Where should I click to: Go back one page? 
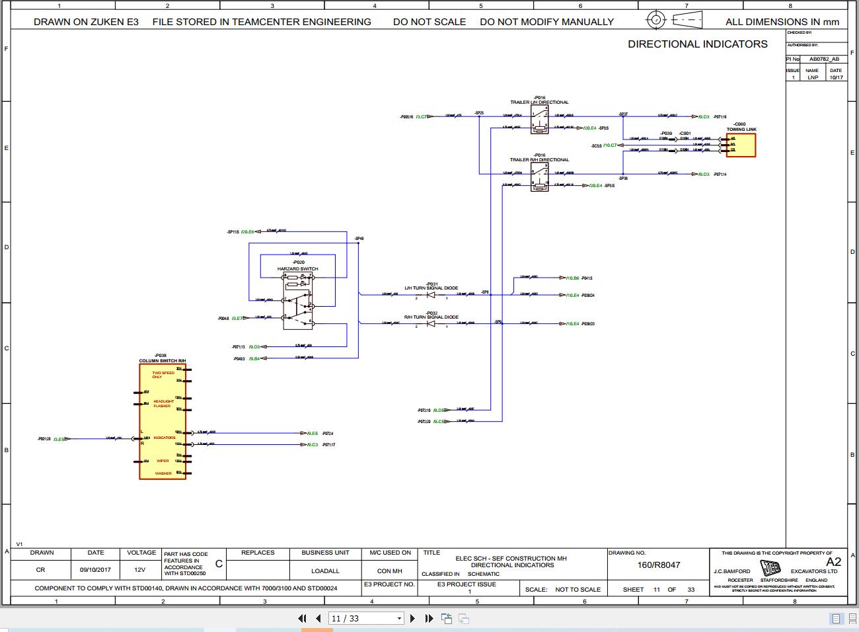pos(318,618)
